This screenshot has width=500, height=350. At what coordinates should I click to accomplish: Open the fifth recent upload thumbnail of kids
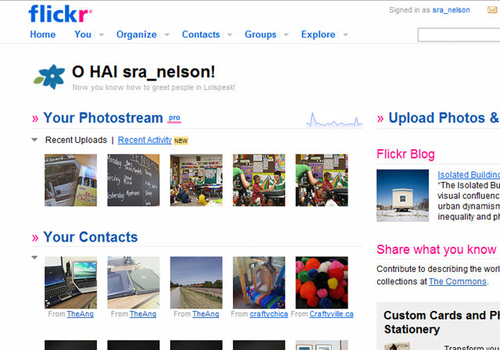click(x=322, y=180)
